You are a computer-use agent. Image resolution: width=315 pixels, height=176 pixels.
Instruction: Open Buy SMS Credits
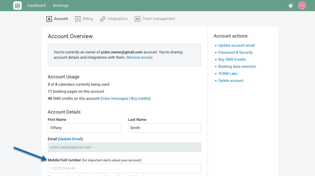[x=232, y=59]
